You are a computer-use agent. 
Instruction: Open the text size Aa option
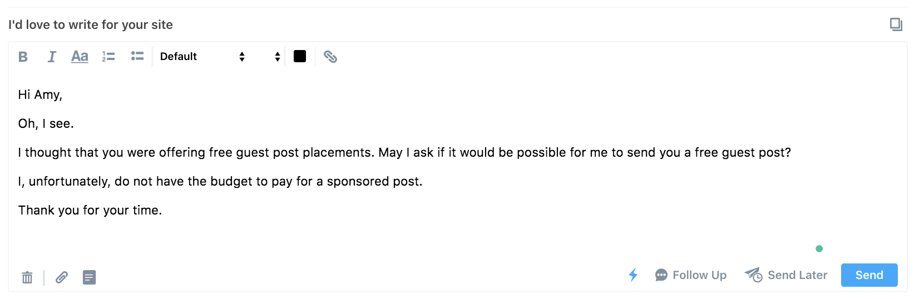coord(80,57)
